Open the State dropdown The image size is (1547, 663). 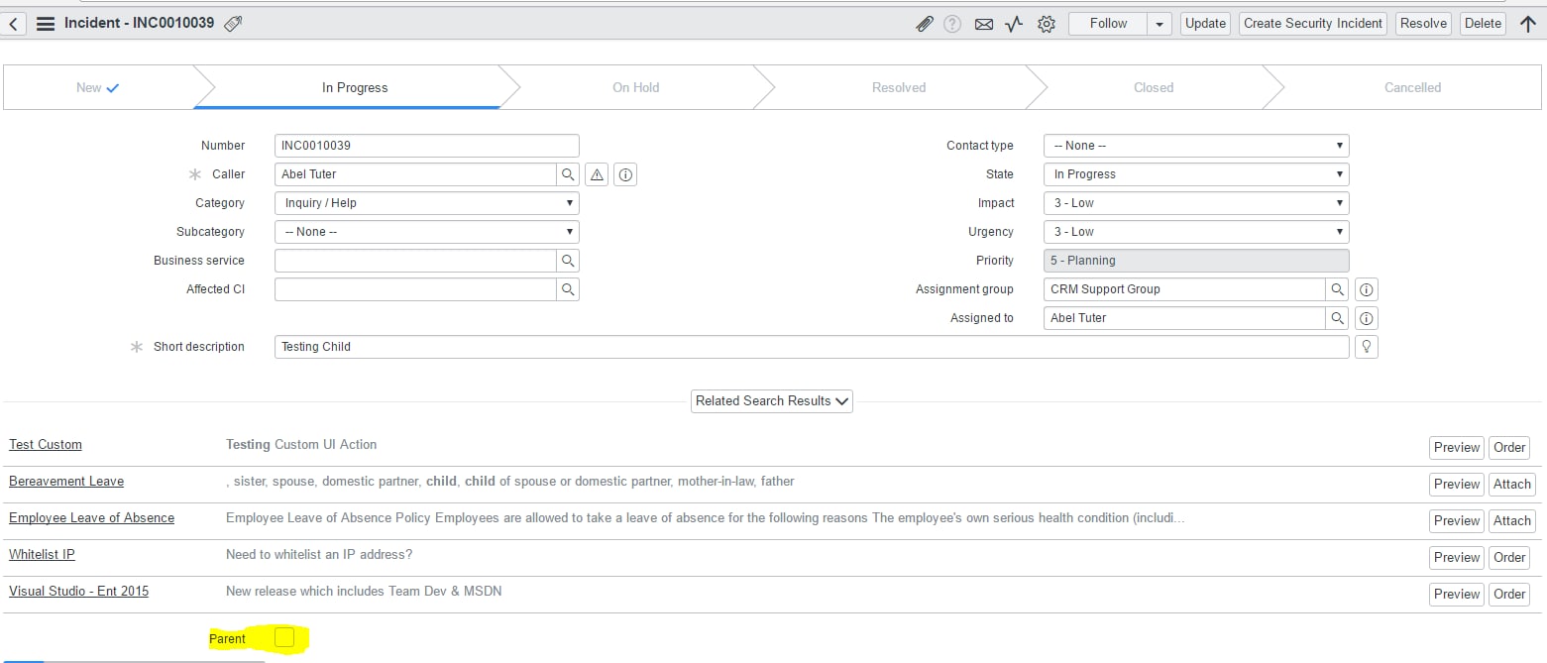pos(1196,174)
